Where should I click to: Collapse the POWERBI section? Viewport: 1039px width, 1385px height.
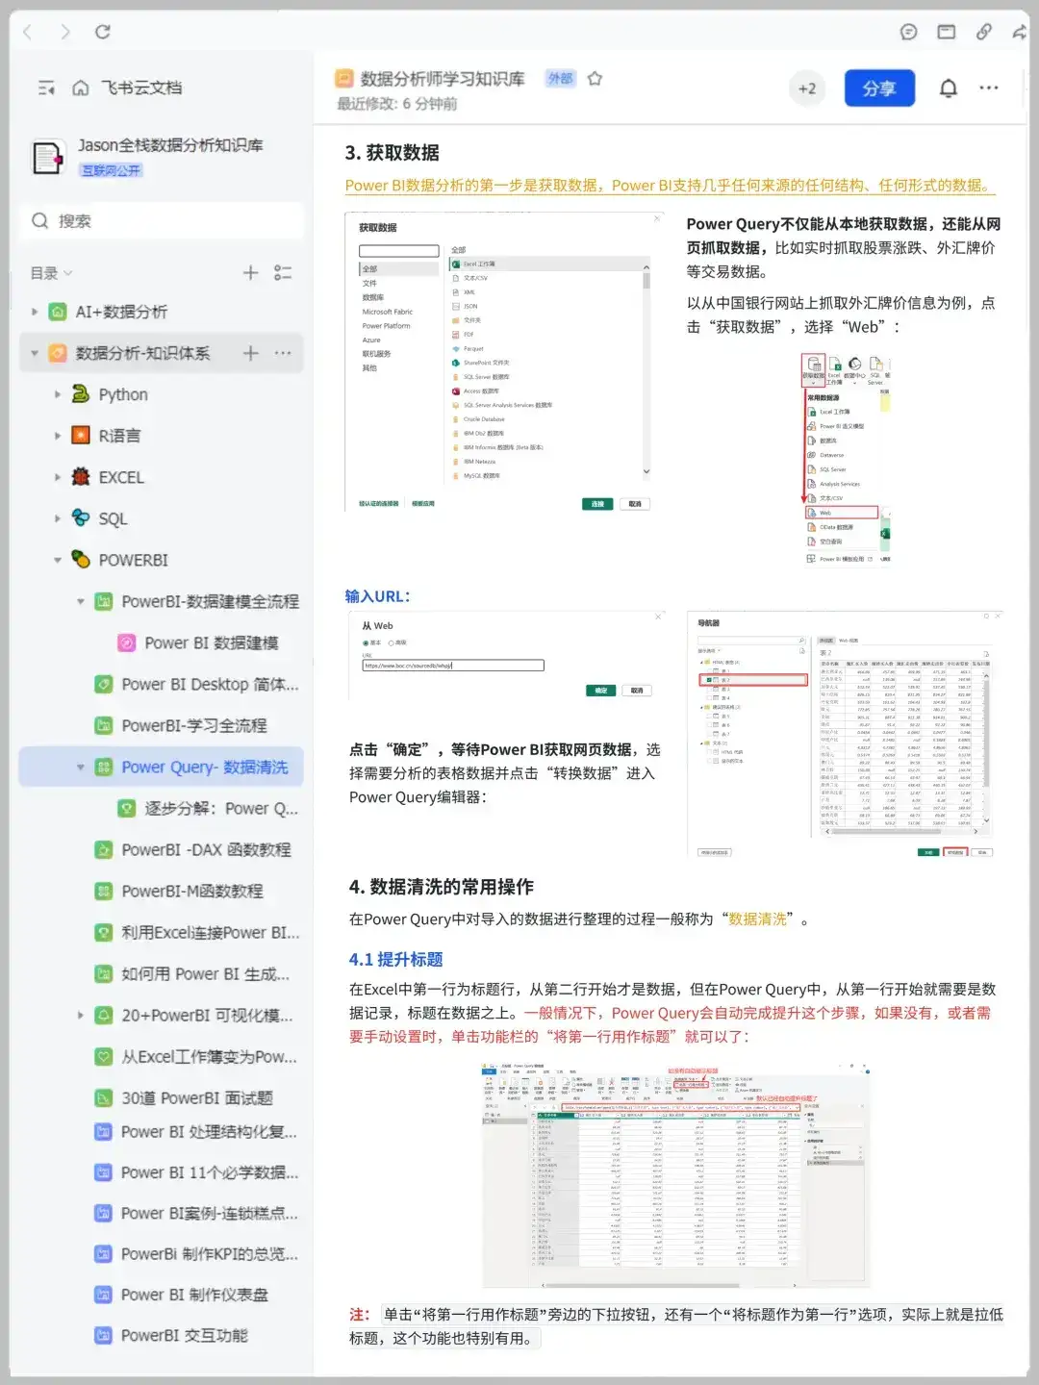point(58,560)
